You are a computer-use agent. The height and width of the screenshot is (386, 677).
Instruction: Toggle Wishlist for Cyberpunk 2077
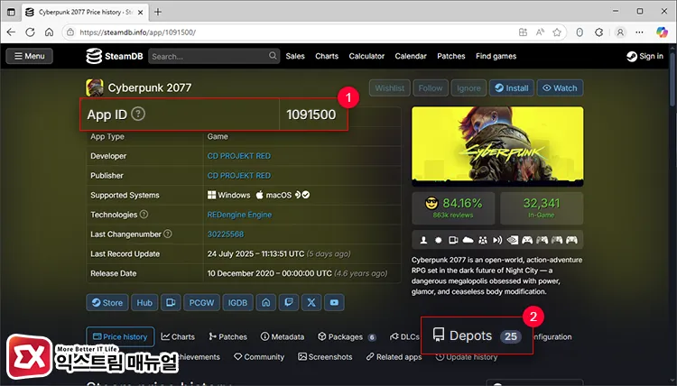click(x=389, y=88)
